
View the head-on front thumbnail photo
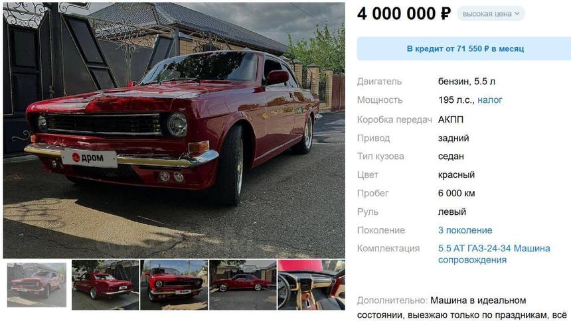(x=174, y=285)
